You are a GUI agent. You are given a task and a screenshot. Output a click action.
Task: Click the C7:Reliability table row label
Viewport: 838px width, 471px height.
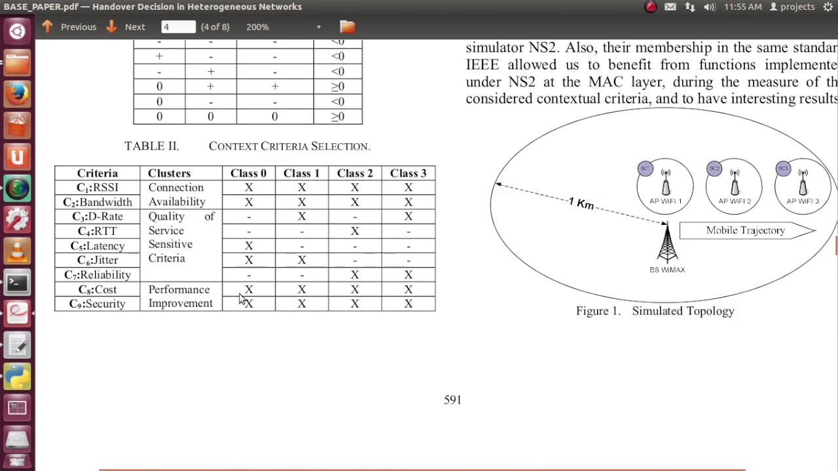pos(98,275)
